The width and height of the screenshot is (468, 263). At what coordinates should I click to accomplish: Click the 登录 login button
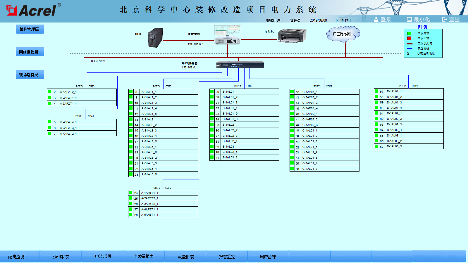point(383,20)
